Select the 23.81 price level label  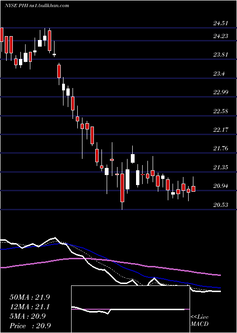coord(221,55)
